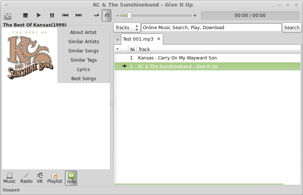303x195 pixels.
Task: Sort by the Track column header
Action: pos(218,49)
